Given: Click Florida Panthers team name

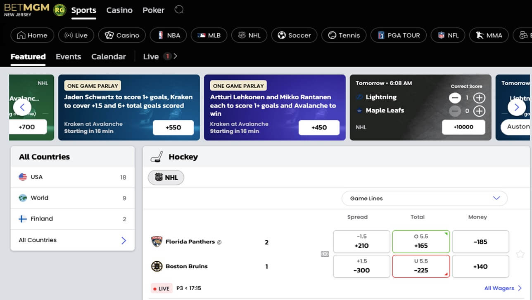Looking at the screenshot, I should pos(190,242).
